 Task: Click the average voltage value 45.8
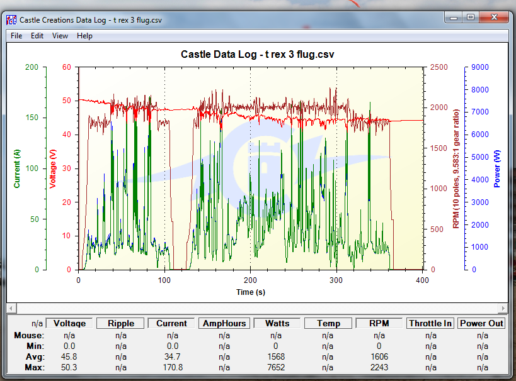(x=69, y=356)
